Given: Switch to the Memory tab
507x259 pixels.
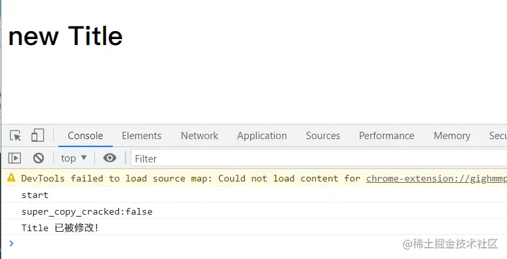Looking at the screenshot, I should coord(452,136).
